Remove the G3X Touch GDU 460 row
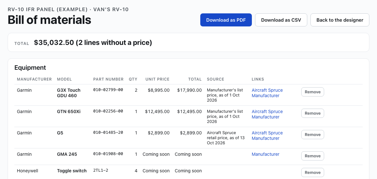Screen dimensions: 377x179 pos(313,92)
